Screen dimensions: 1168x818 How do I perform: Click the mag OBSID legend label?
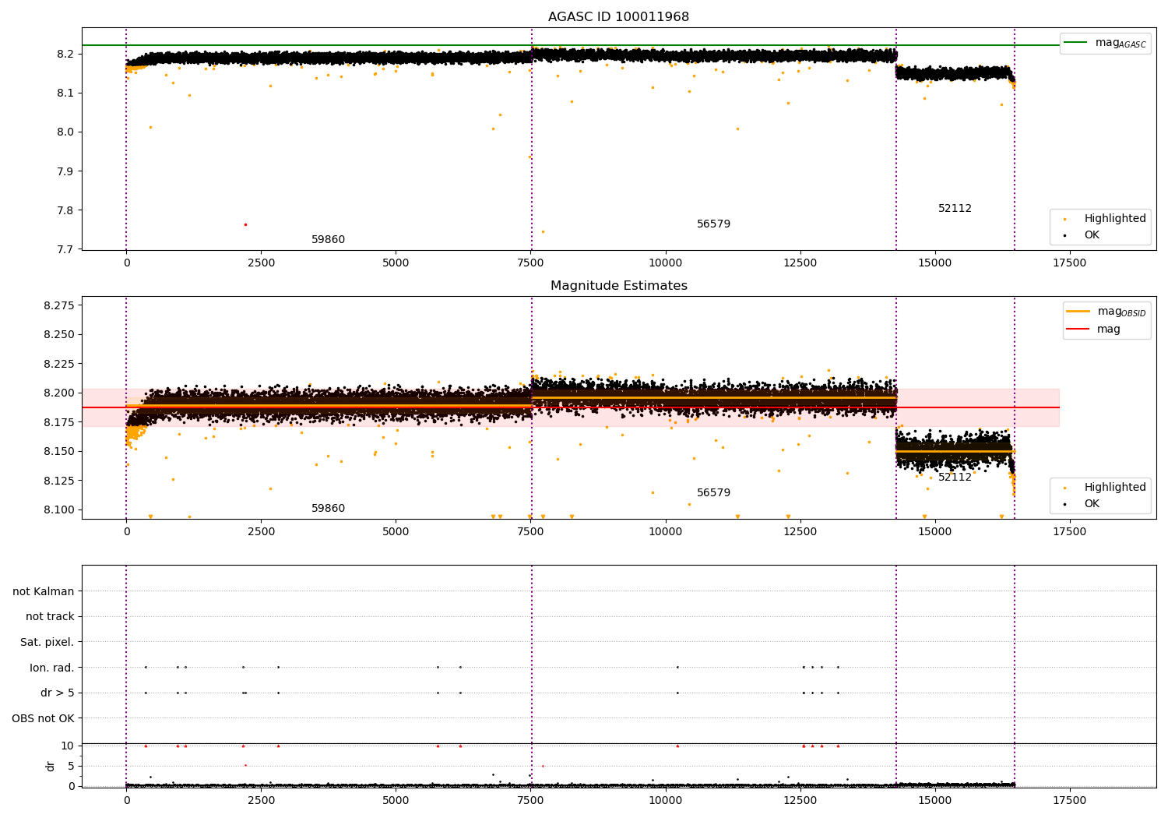pos(1121,312)
